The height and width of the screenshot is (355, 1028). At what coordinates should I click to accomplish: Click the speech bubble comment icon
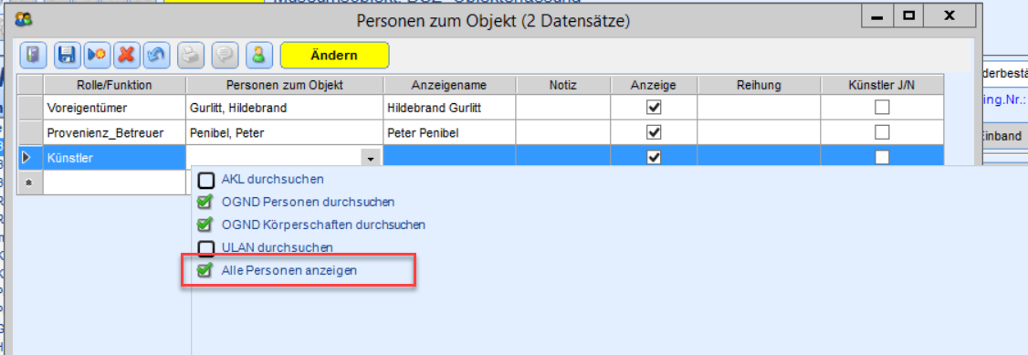pyautogui.click(x=226, y=56)
